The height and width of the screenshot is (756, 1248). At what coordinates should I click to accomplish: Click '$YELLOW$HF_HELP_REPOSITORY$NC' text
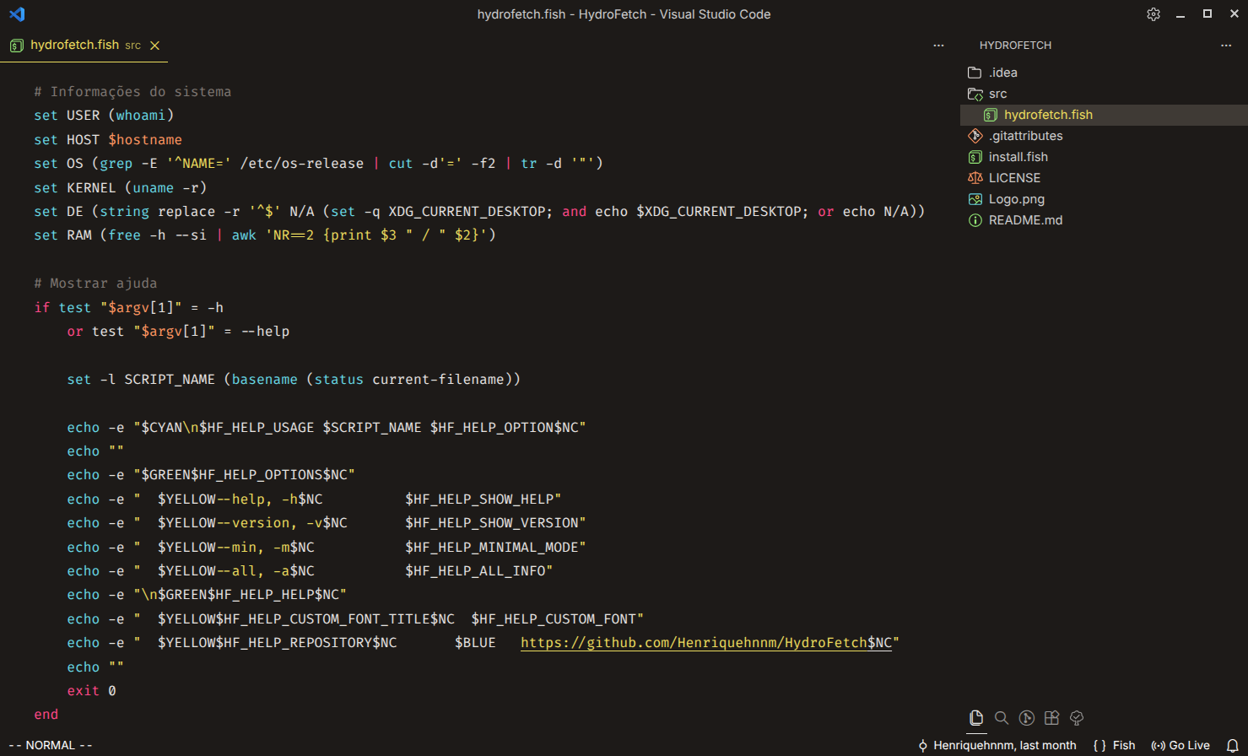click(277, 643)
